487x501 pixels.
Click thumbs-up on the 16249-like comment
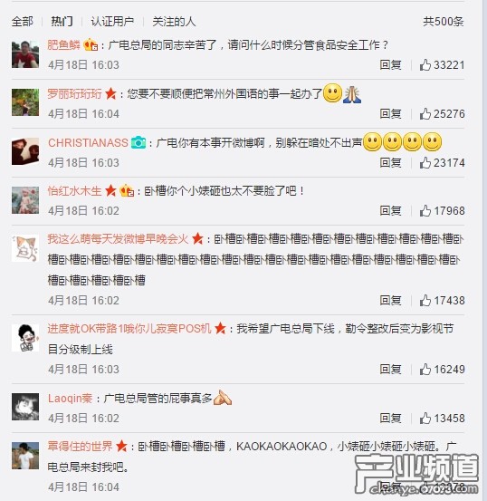pyautogui.click(x=425, y=370)
